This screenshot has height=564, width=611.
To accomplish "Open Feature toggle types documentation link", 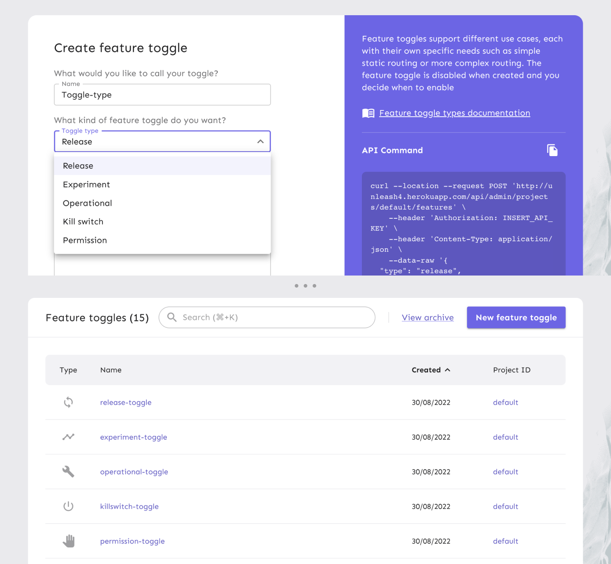I will 454,113.
